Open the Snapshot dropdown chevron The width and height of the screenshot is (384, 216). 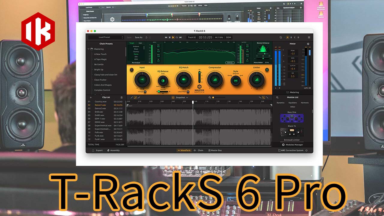187,97
